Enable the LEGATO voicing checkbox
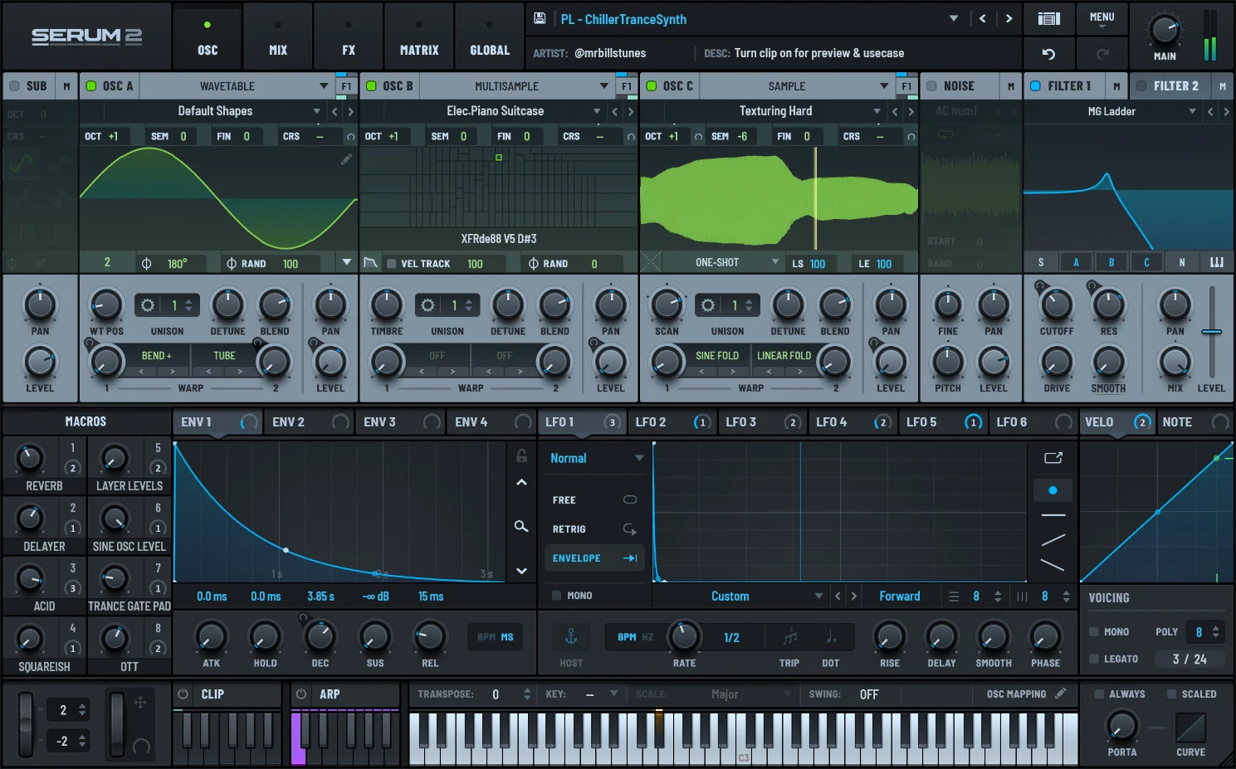 coord(1094,659)
